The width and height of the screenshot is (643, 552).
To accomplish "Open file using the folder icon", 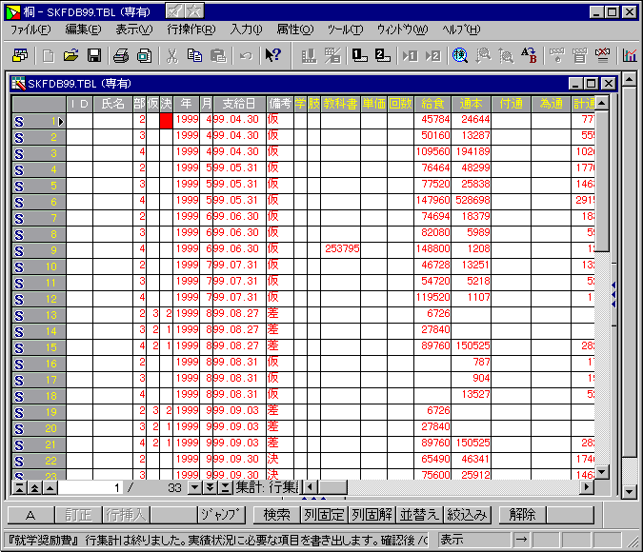I will pos(70,55).
